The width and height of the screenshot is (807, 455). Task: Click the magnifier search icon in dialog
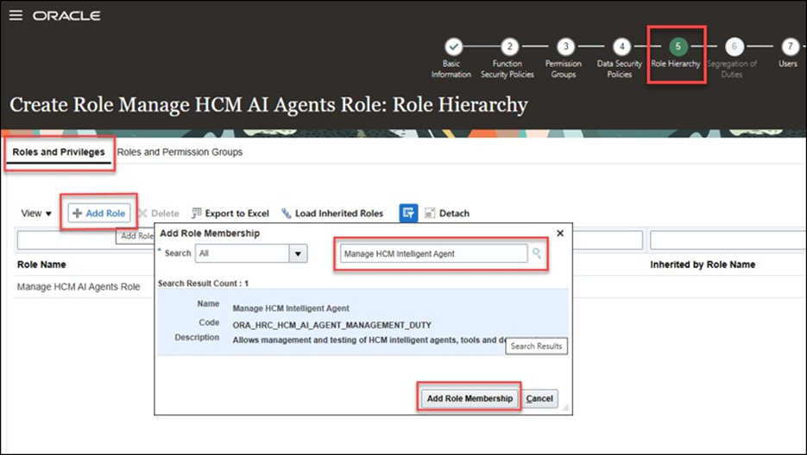click(x=536, y=253)
